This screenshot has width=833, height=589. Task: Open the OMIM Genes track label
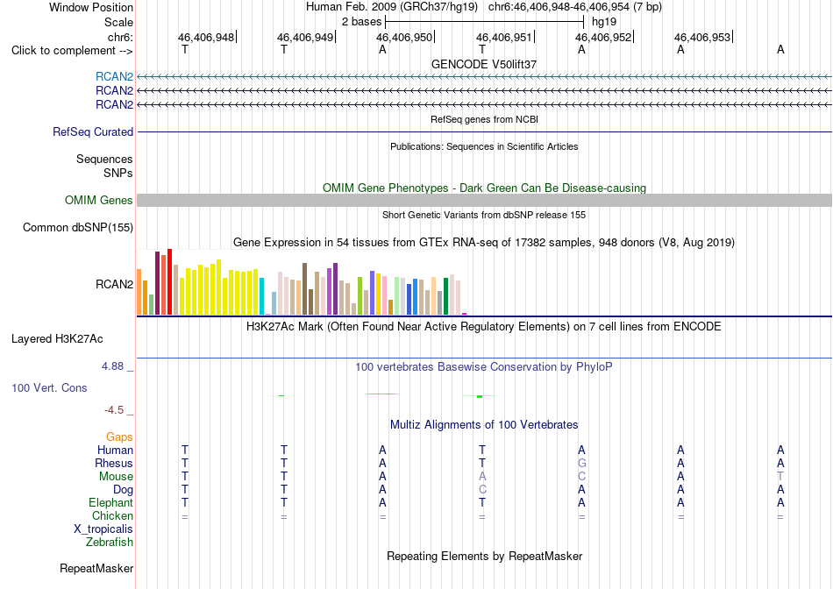click(99, 200)
